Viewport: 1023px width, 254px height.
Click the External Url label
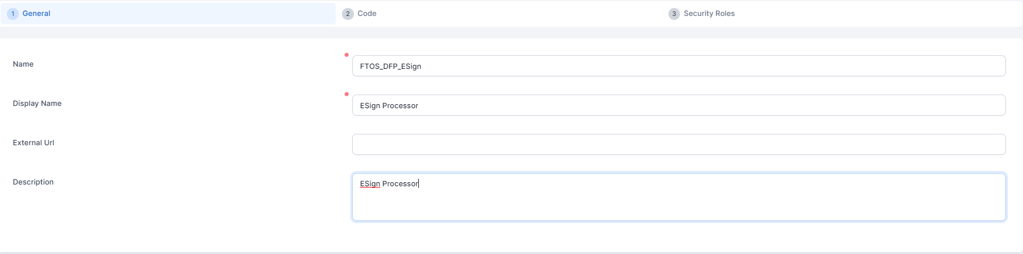(34, 143)
